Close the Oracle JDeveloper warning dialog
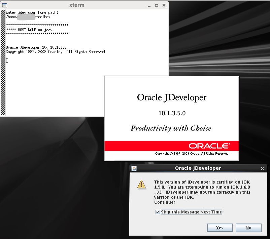The height and width of the screenshot is (239, 270). click(262, 168)
